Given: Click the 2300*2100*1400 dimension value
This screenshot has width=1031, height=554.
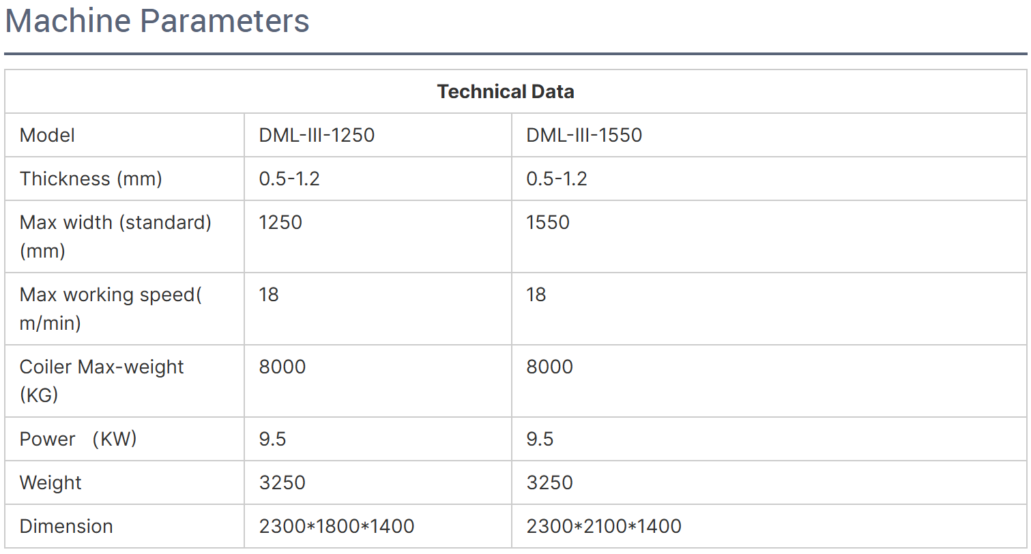Looking at the screenshot, I should [x=604, y=526].
